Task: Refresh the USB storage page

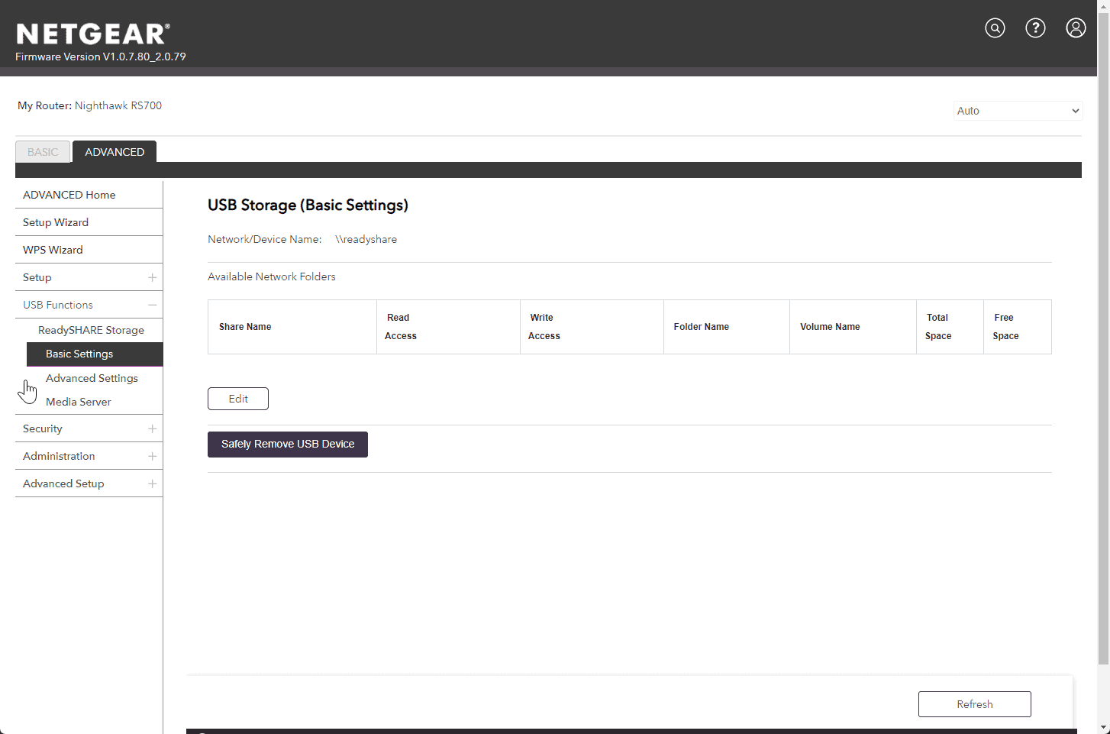Action: click(974, 704)
